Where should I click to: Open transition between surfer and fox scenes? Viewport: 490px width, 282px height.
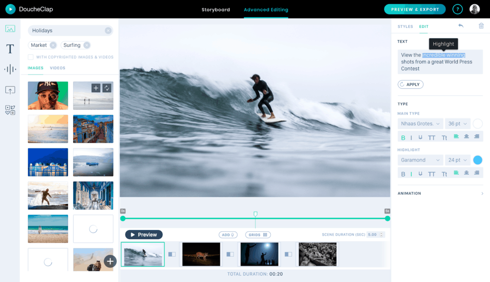(x=172, y=254)
